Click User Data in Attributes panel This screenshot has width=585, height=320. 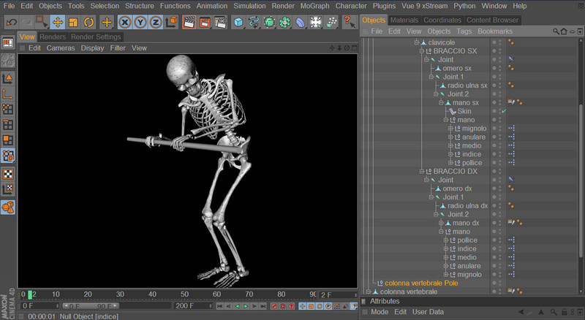429,312
